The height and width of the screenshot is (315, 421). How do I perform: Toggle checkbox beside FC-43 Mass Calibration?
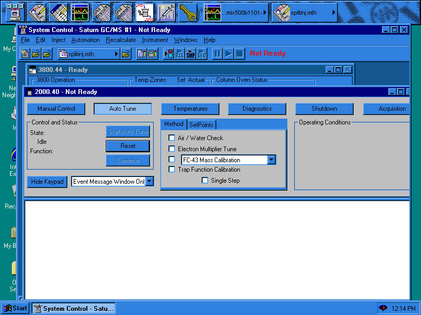172,160
